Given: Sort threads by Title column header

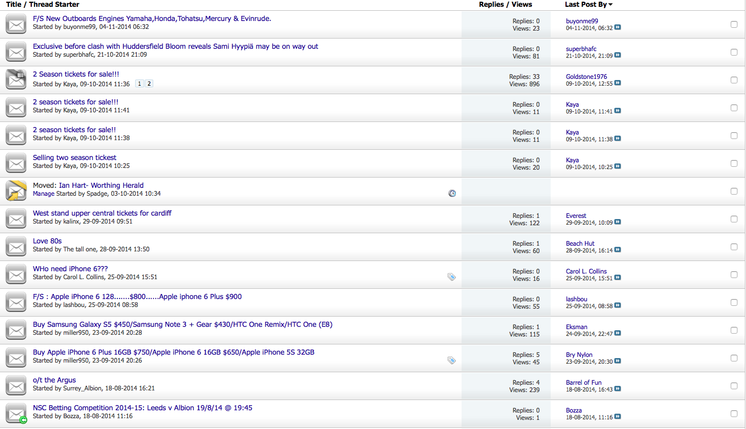Looking at the screenshot, I should [x=14, y=4].
